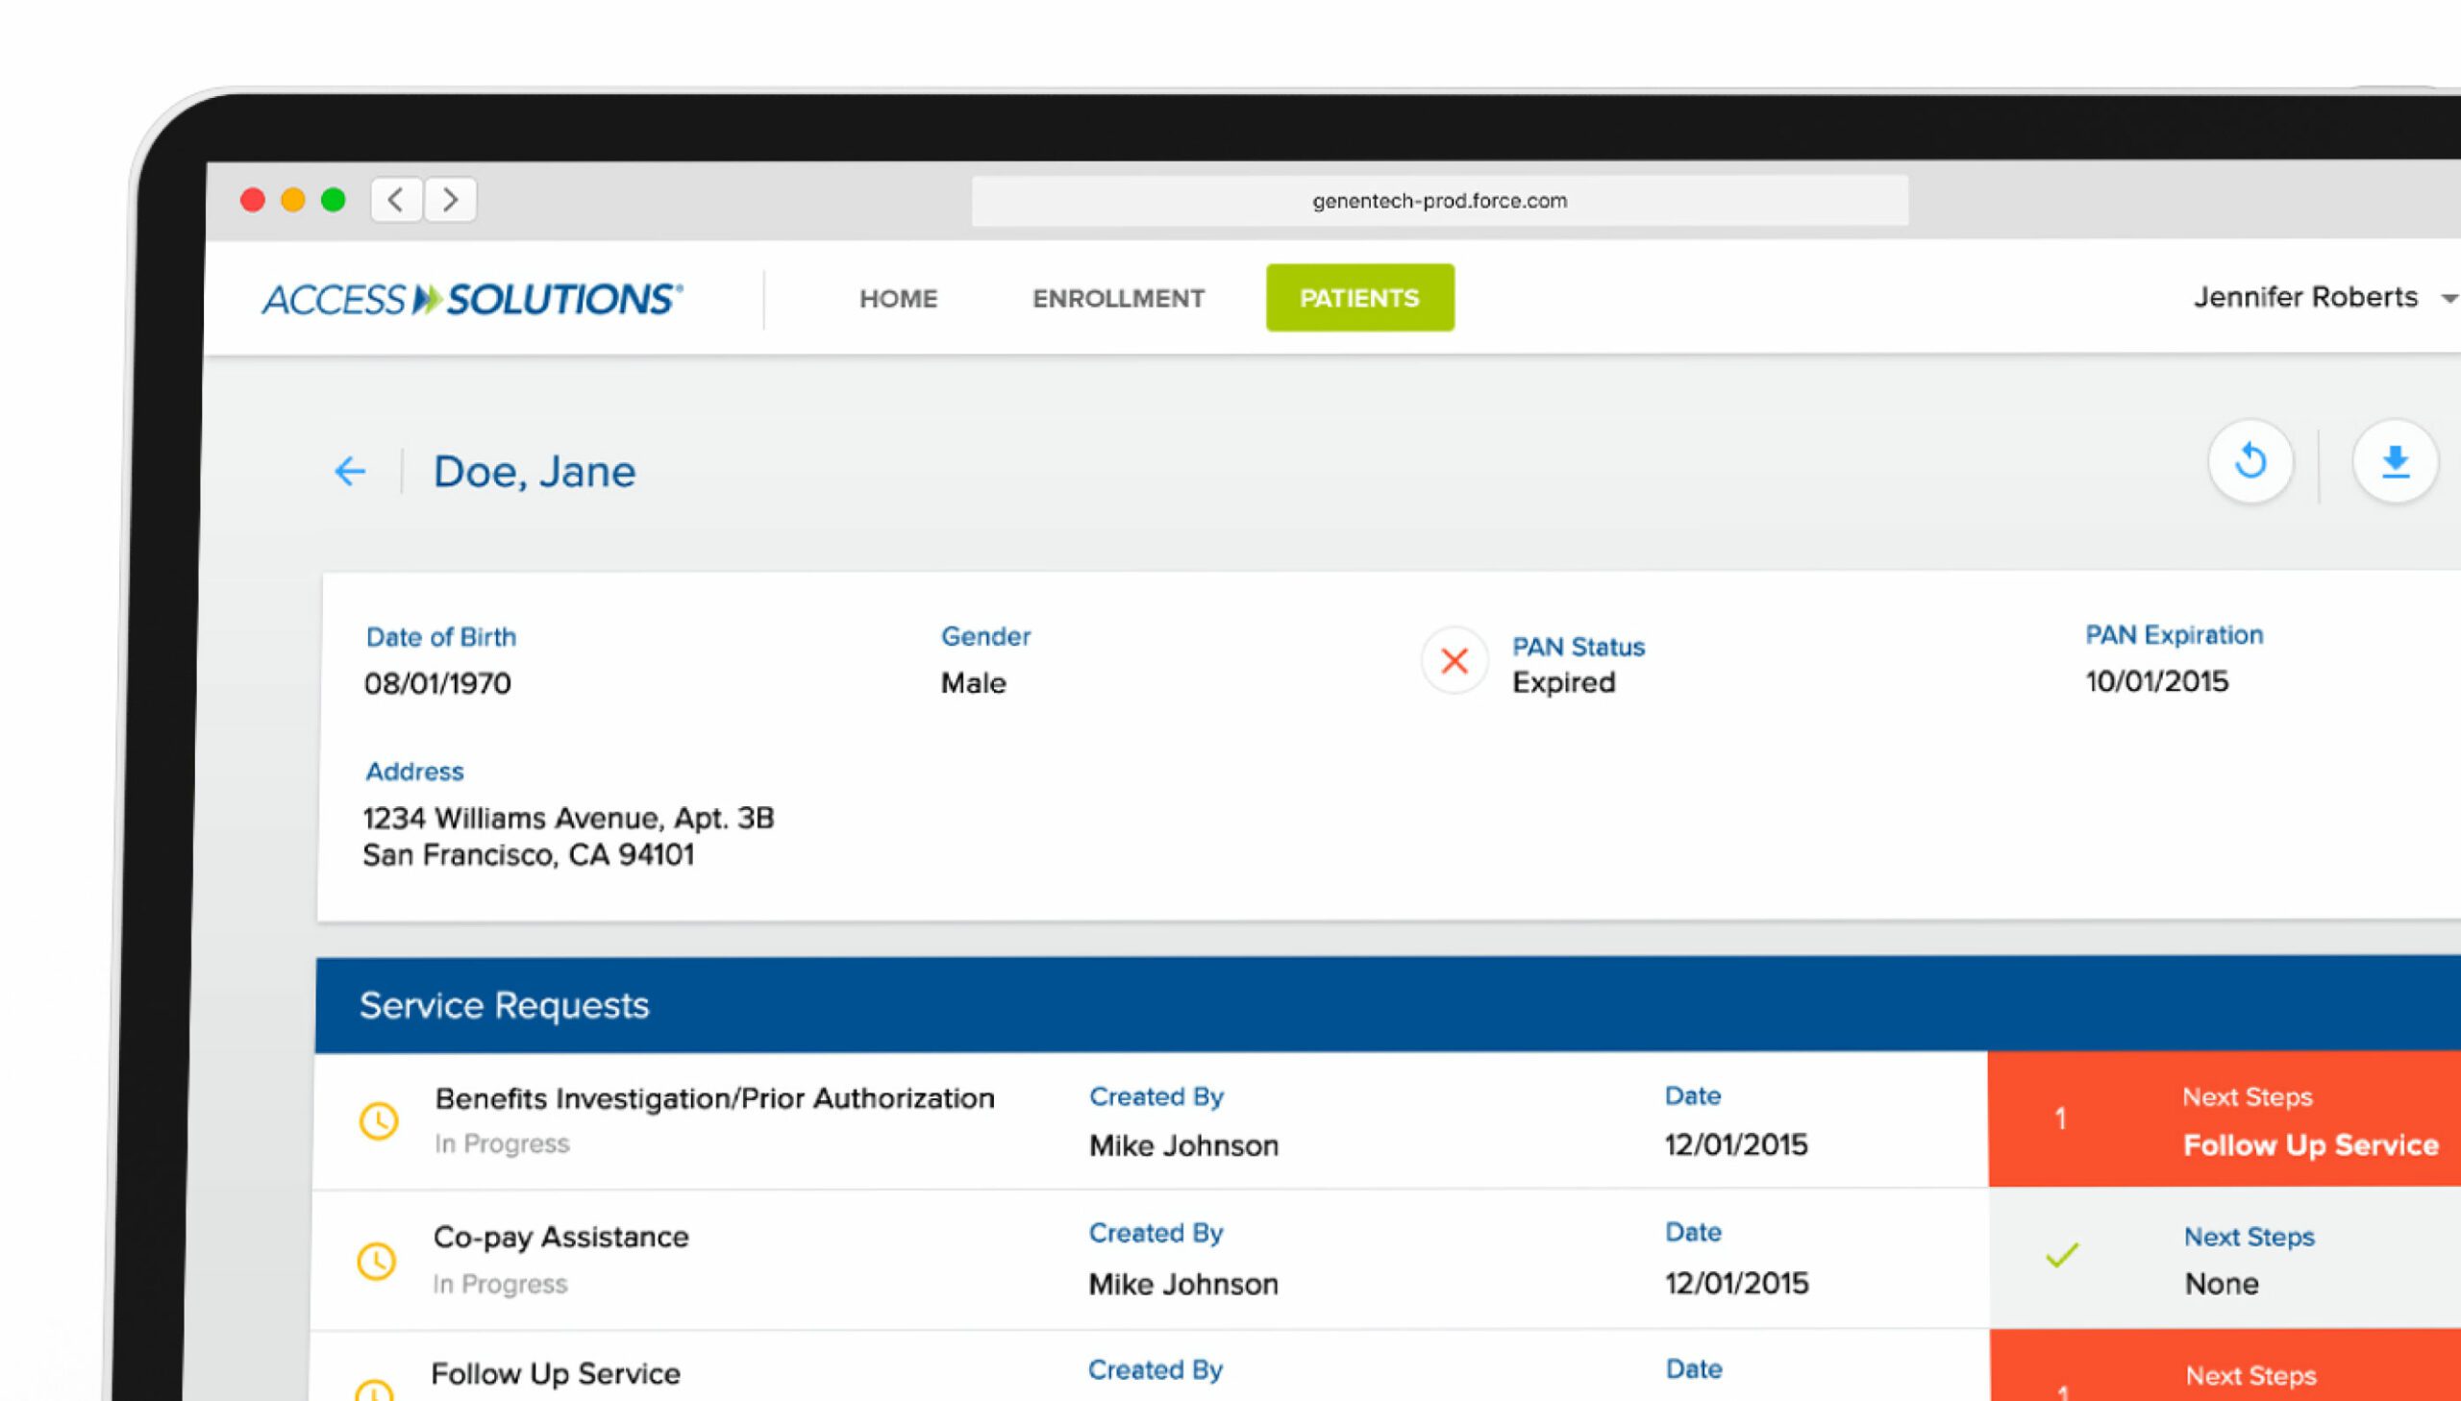
Task: Open the Access Solutions logo link
Action: coord(472,299)
